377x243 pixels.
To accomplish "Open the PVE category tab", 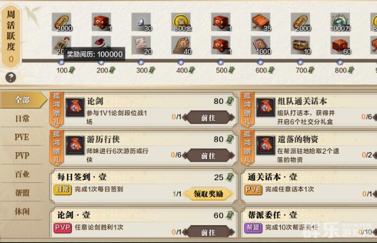I will coord(22,137).
